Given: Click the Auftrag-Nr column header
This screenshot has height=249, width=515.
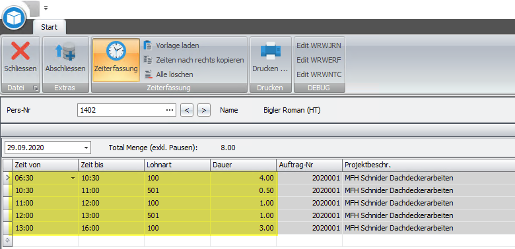Looking at the screenshot, I should pos(310,165).
